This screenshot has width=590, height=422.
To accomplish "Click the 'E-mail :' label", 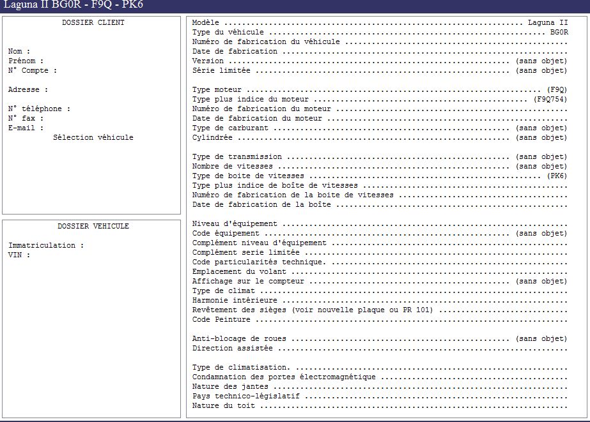I will (x=26, y=128).
